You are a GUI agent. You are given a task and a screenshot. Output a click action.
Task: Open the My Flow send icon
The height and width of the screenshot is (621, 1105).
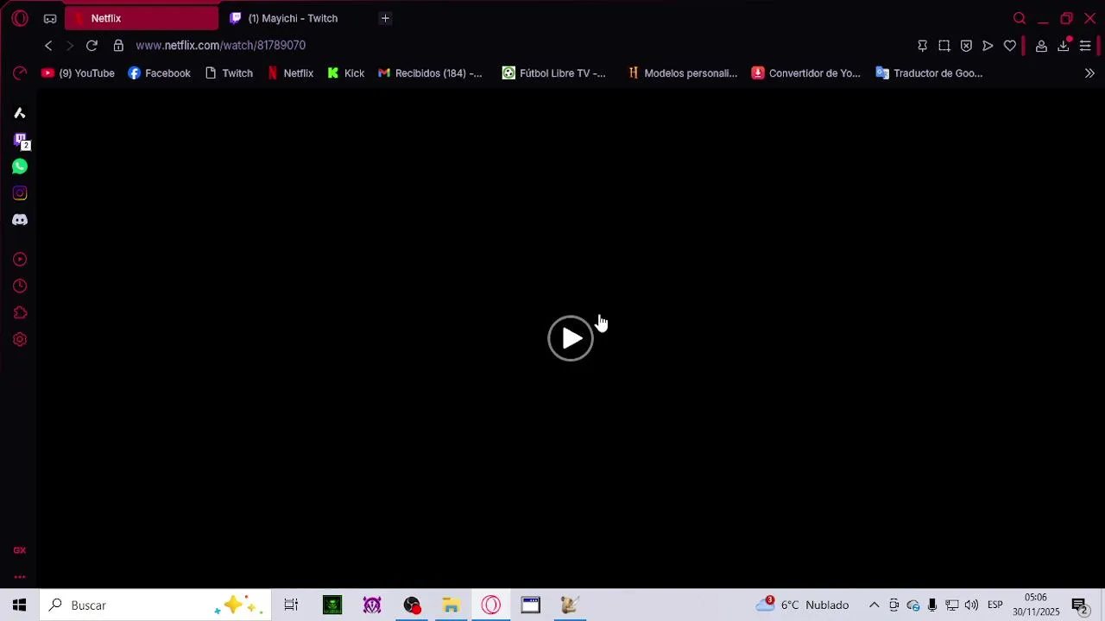pyautogui.click(x=988, y=46)
